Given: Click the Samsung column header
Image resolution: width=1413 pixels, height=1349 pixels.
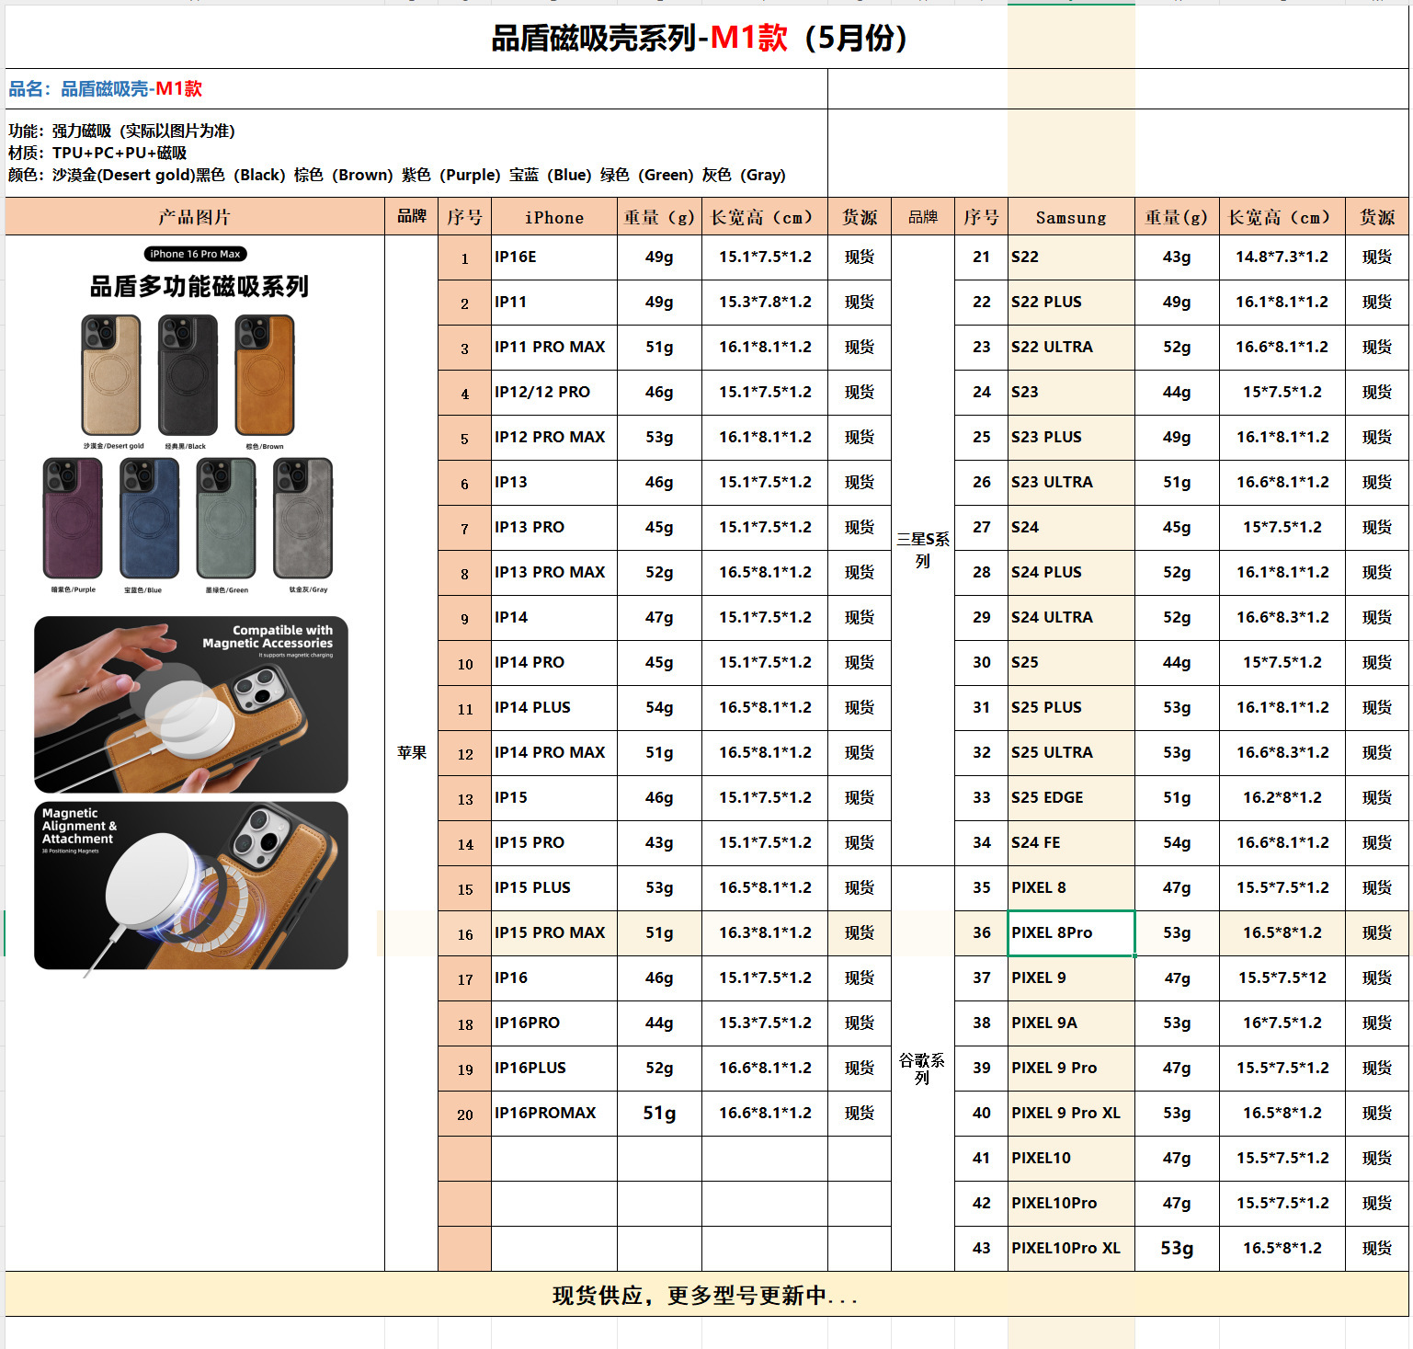Looking at the screenshot, I should pos(1071,217).
